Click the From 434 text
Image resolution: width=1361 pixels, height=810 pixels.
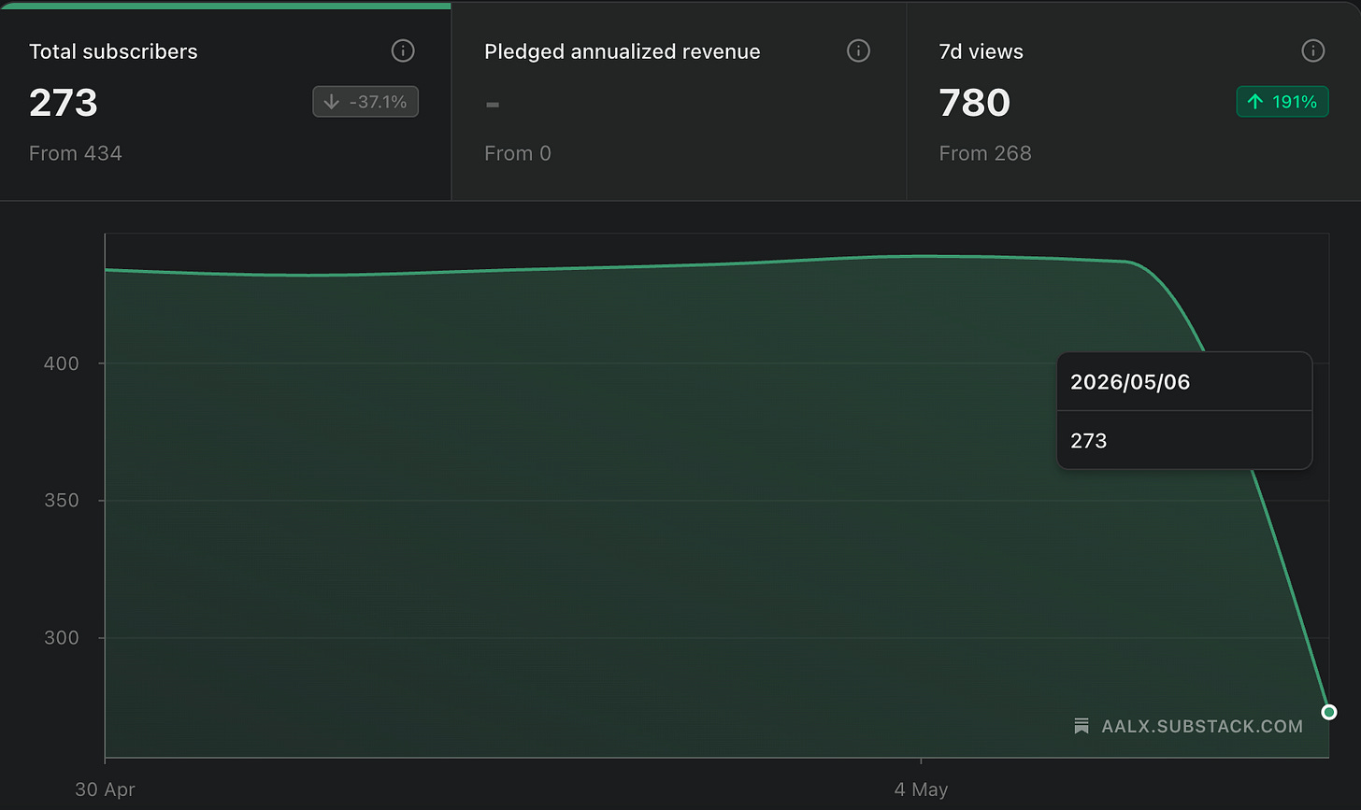pyautogui.click(x=76, y=153)
